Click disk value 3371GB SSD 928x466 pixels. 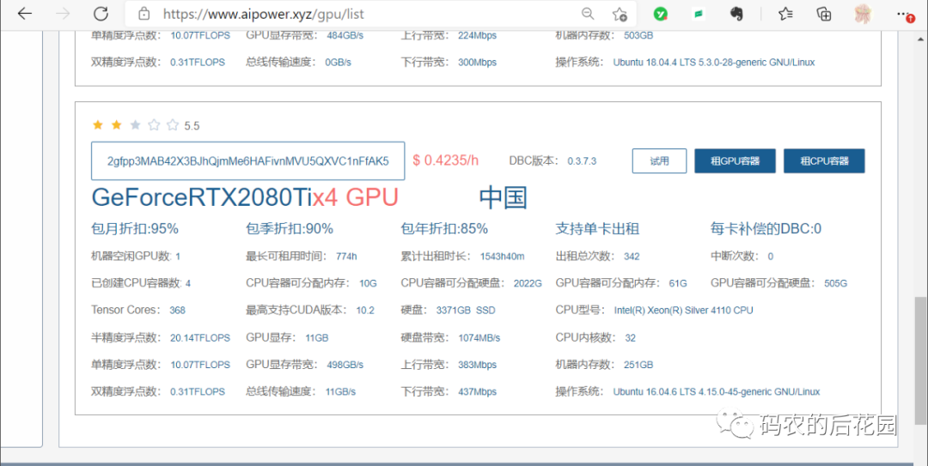point(466,310)
